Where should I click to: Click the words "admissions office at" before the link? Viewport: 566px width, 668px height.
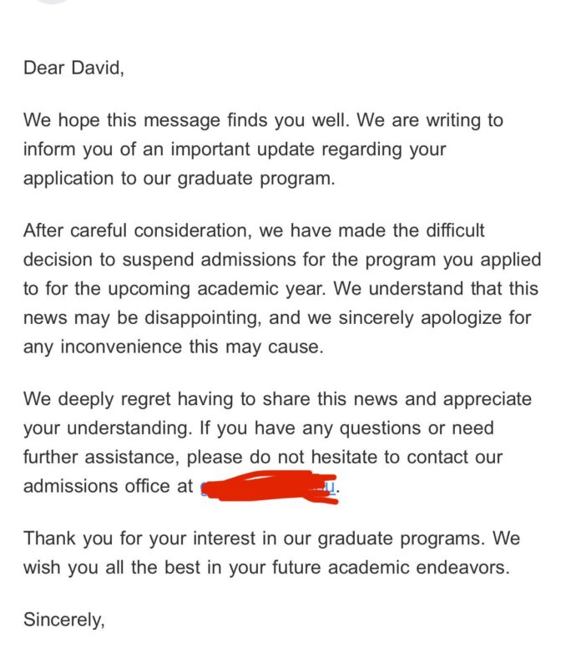coord(109,487)
